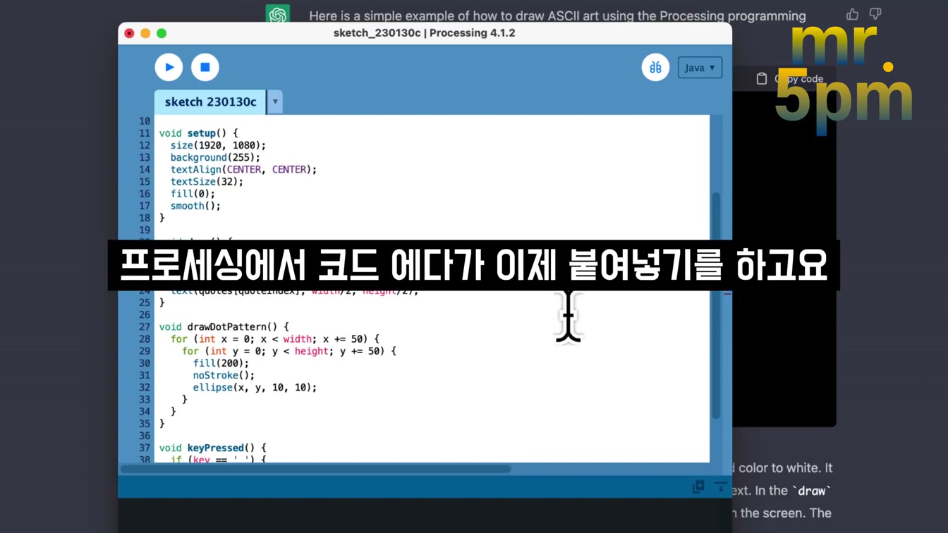Click the horizontal scrollbar below the editor

[x=316, y=469]
